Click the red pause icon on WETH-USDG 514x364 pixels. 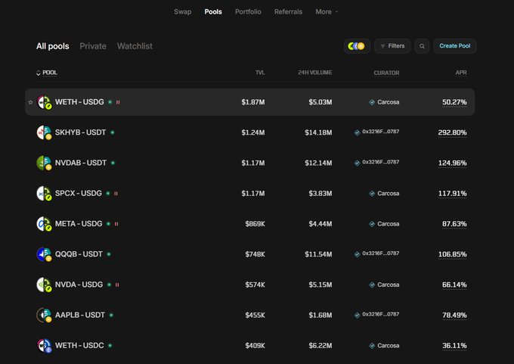click(x=118, y=102)
